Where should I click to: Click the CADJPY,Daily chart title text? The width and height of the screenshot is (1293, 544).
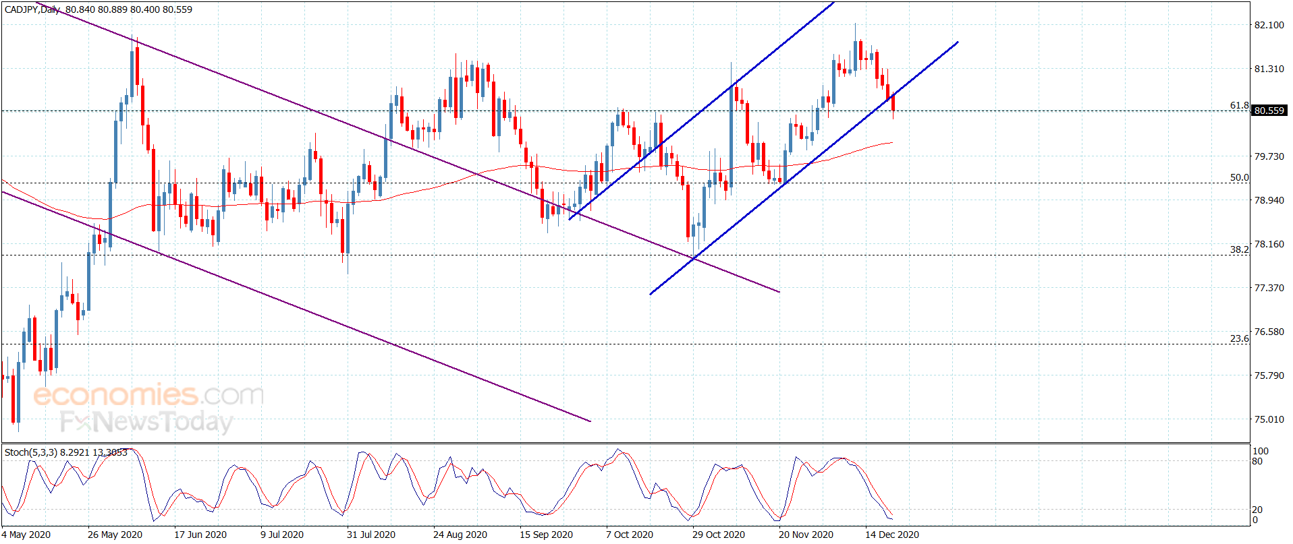[32, 9]
